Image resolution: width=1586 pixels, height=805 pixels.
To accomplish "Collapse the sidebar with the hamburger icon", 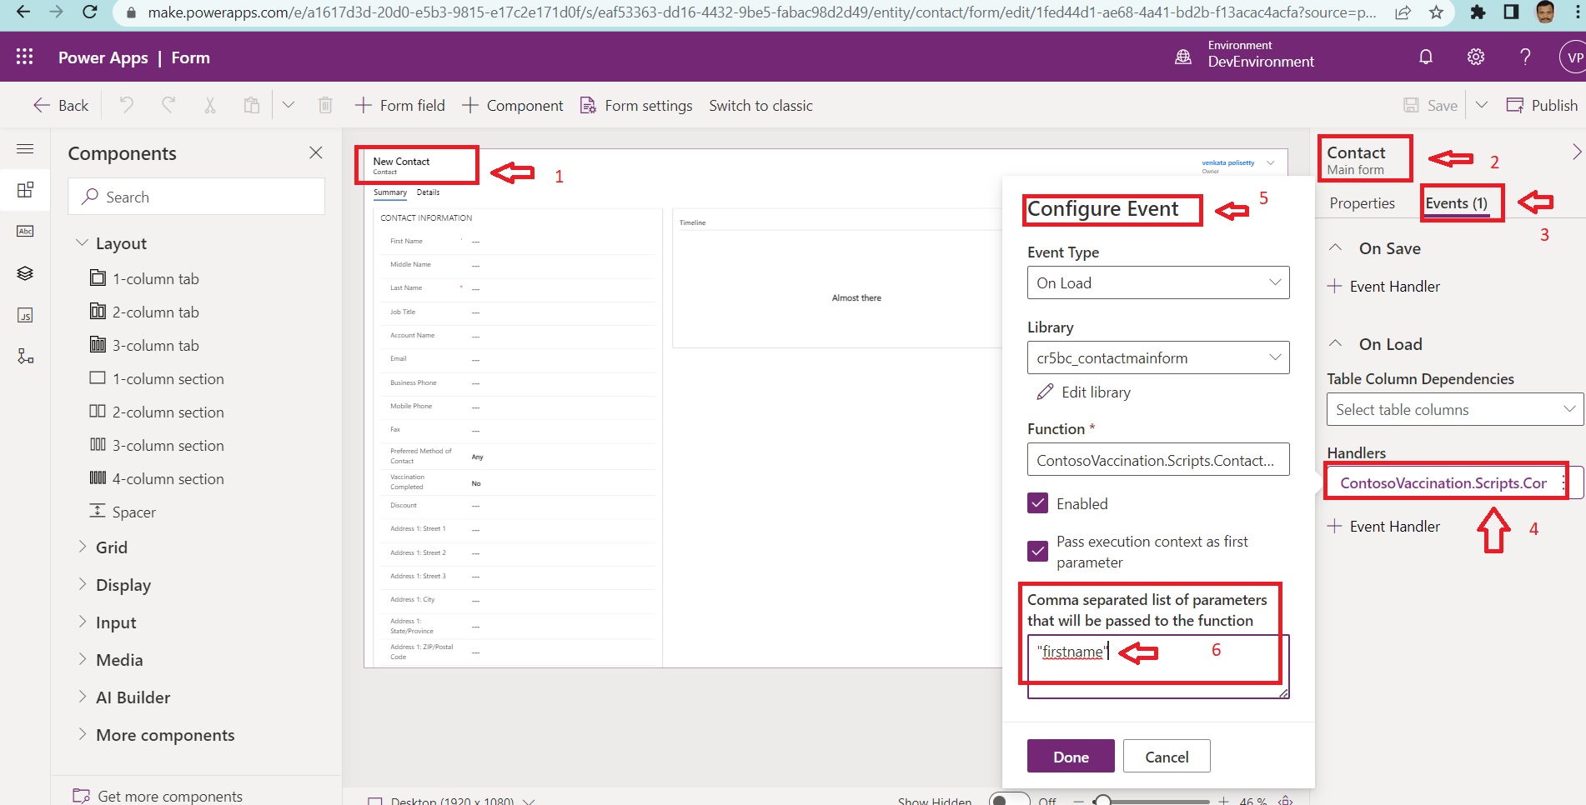I will pyautogui.click(x=25, y=148).
